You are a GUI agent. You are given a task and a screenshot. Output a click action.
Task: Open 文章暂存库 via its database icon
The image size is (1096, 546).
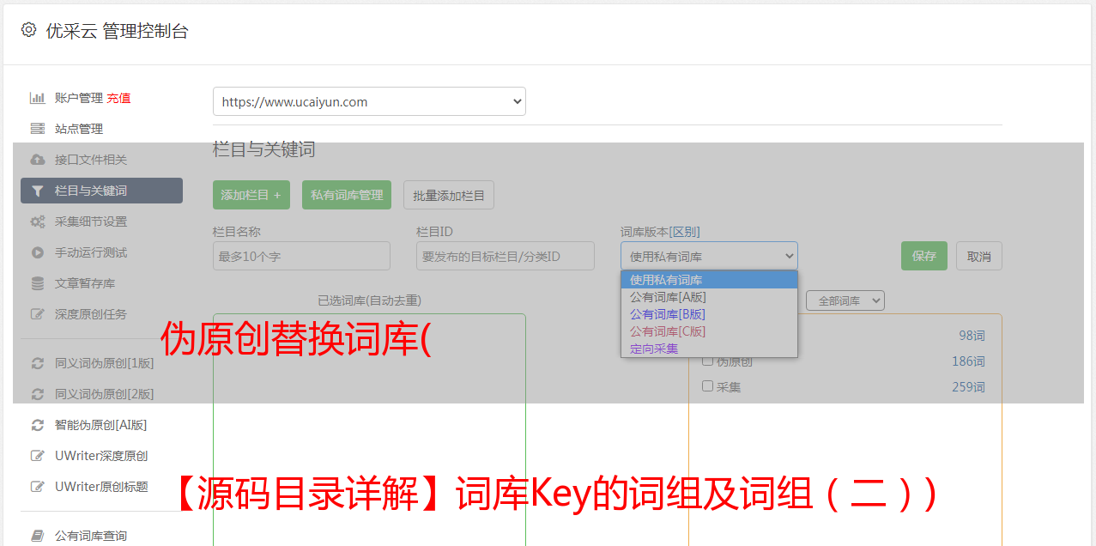[38, 283]
